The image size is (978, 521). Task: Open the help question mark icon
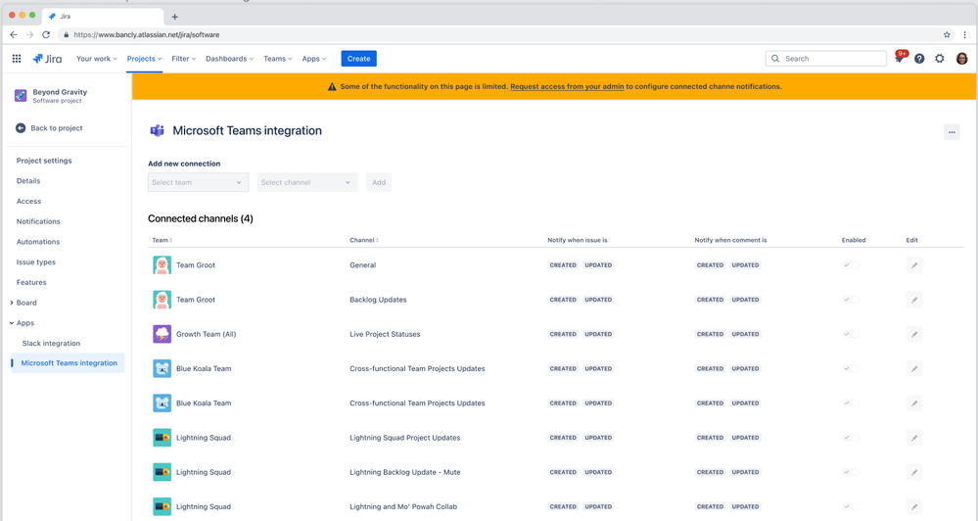(919, 59)
